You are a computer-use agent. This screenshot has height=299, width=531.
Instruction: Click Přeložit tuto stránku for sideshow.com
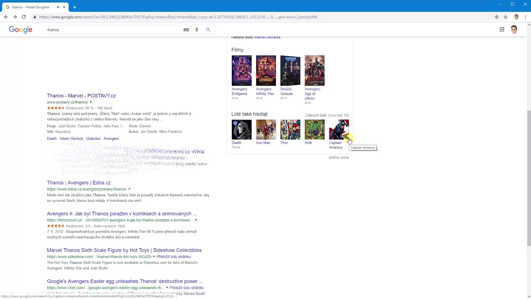174,257
